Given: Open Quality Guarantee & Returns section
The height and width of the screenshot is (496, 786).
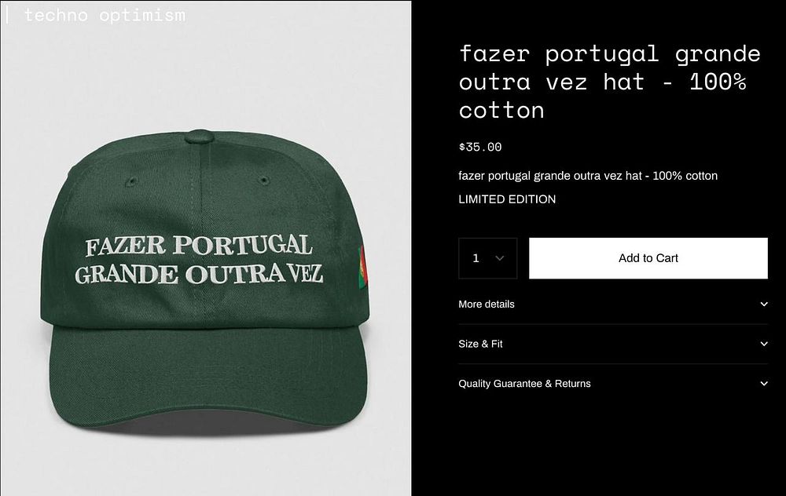Looking at the screenshot, I should tap(613, 384).
